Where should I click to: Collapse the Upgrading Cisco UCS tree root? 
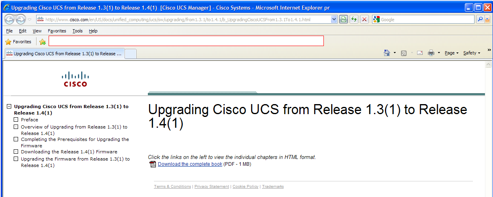[9, 107]
